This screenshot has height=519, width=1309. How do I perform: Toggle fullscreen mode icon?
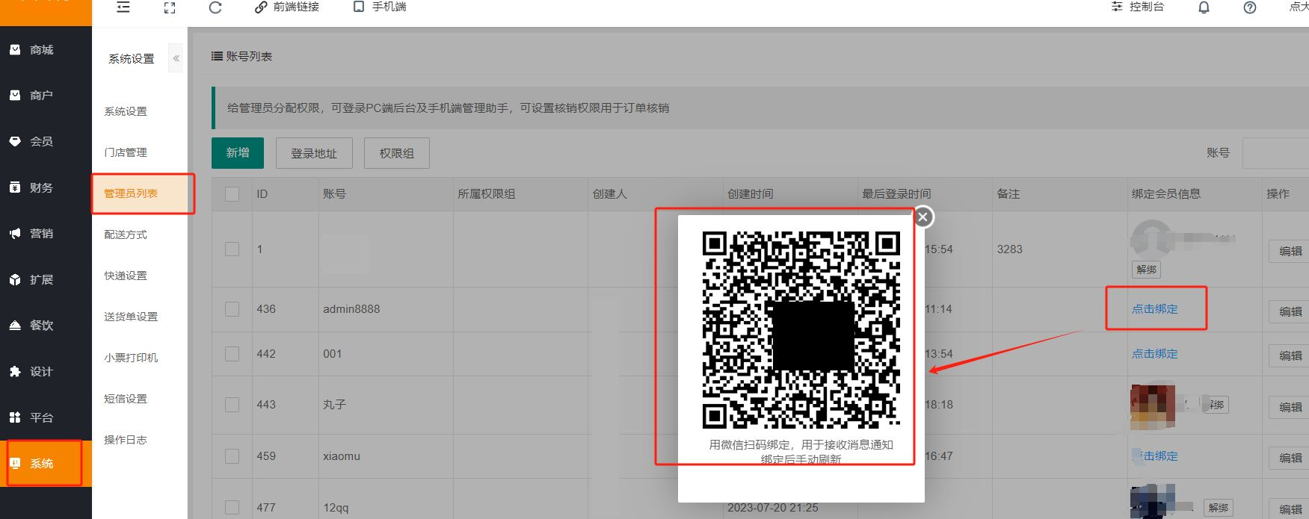(170, 7)
